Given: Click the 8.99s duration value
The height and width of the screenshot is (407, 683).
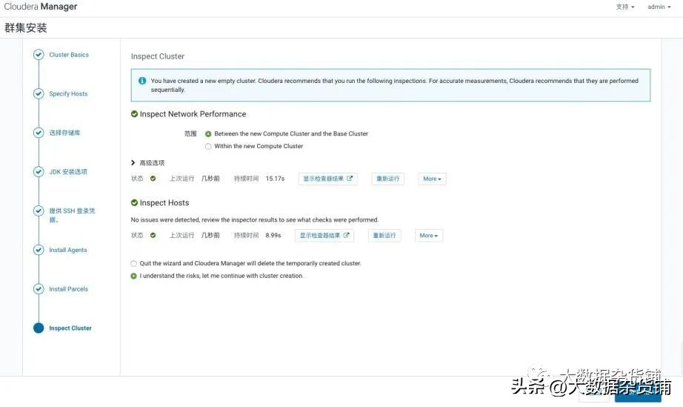Looking at the screenshot, I should coord(273,235).
